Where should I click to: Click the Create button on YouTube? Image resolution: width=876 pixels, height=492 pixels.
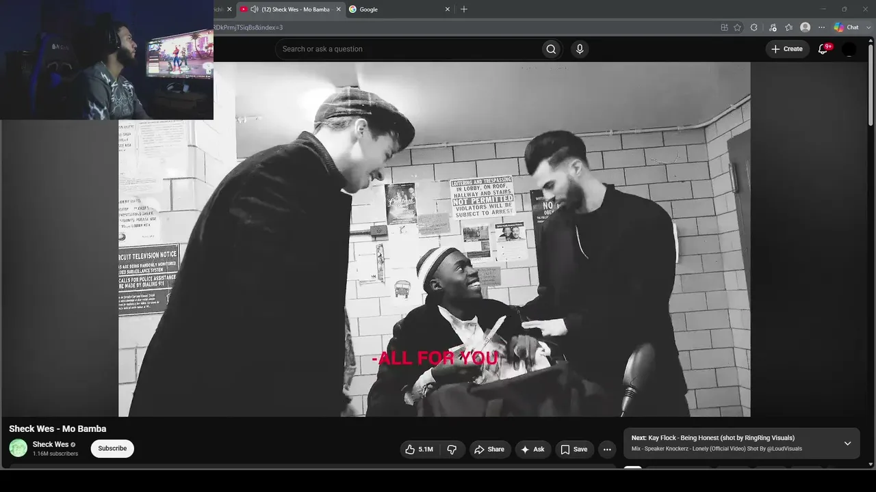[x=787, y=49]
